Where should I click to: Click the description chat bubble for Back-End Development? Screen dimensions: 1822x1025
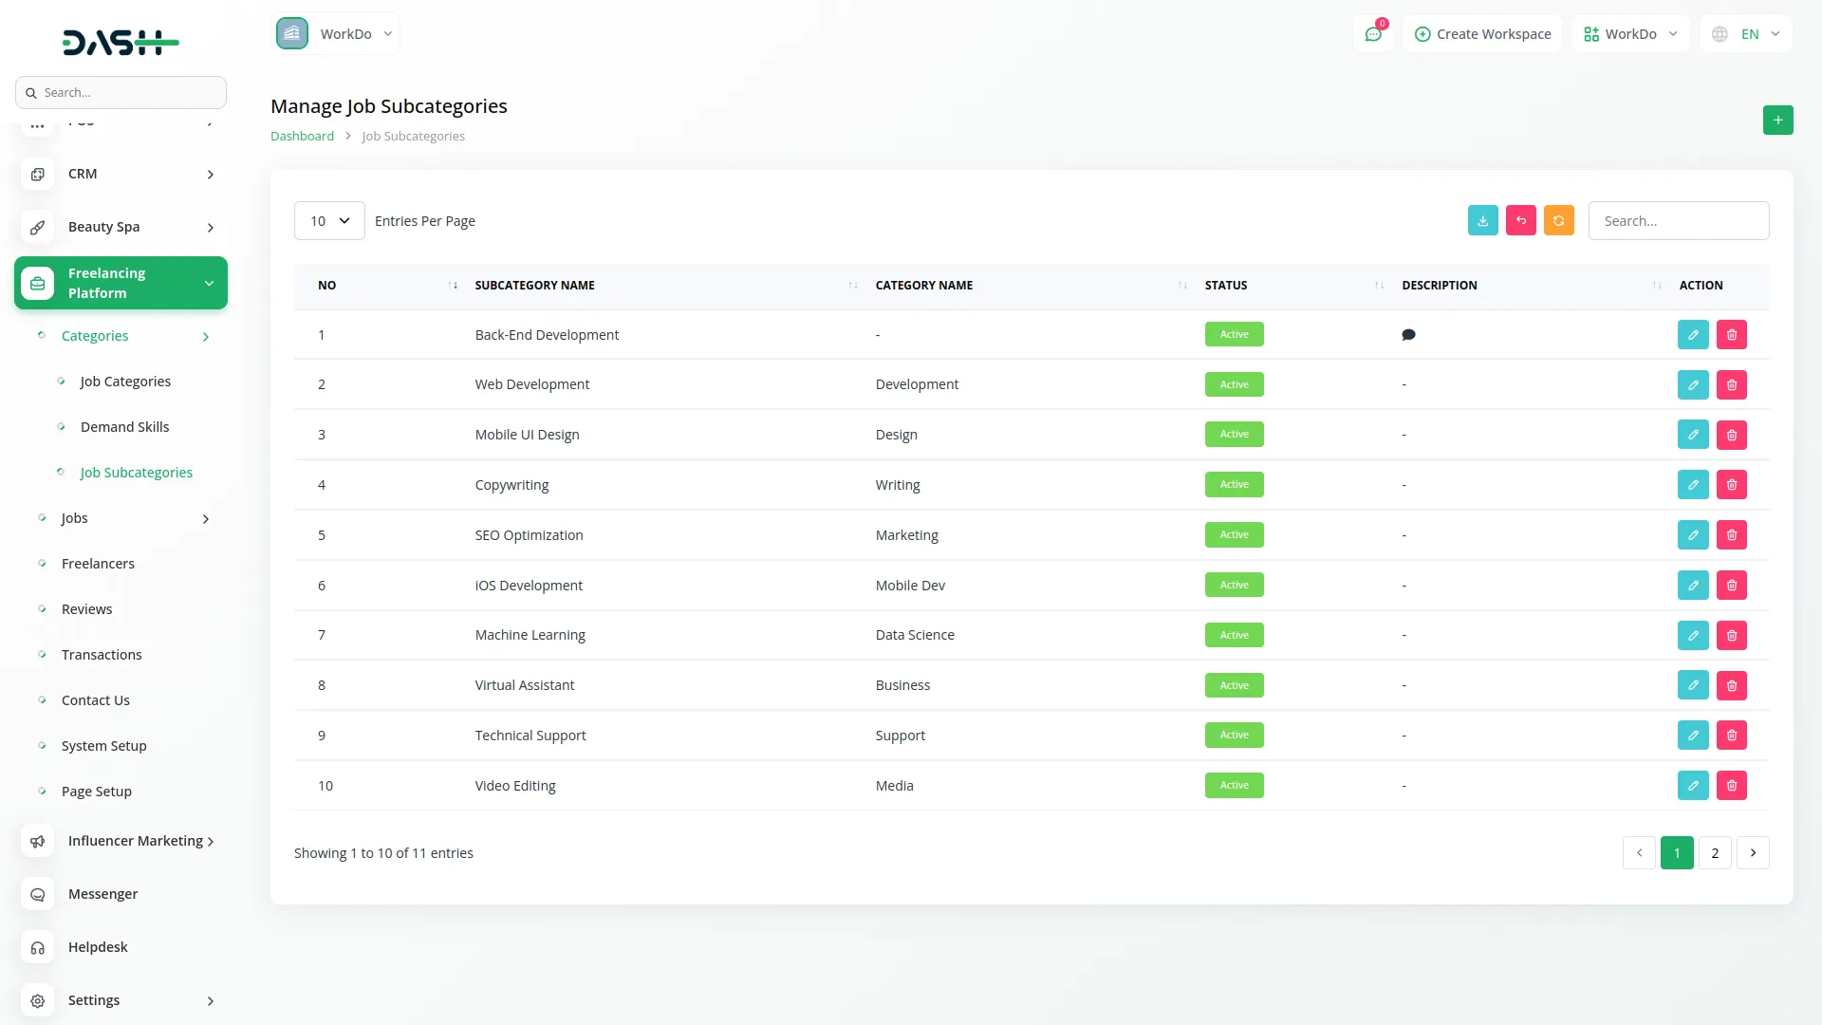(x=1408, y=334)
